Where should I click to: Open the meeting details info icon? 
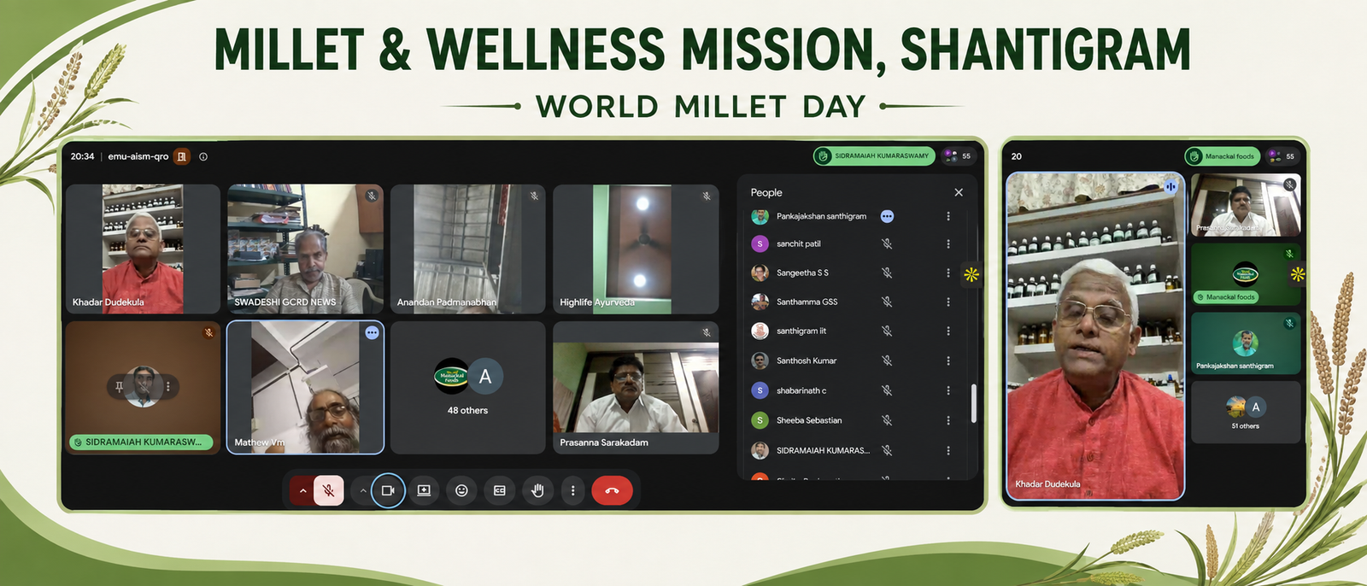(x=203, y=156)
